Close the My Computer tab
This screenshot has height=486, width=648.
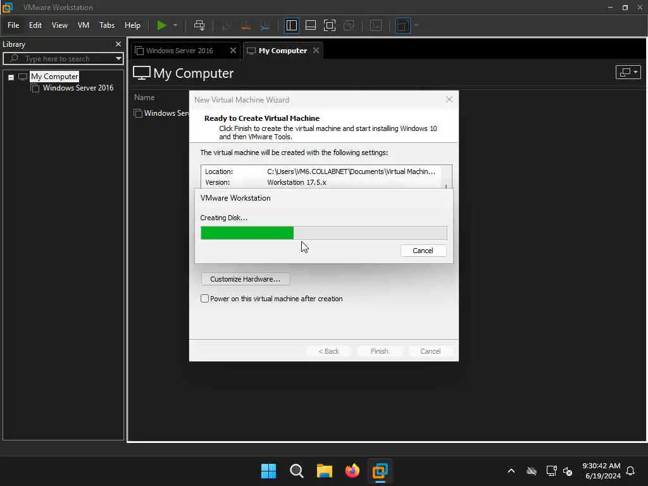[x=316, y=50]
